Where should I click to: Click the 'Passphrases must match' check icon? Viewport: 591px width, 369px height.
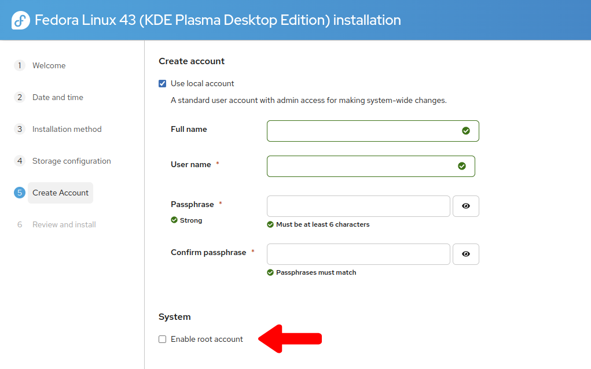click(270, 272)
